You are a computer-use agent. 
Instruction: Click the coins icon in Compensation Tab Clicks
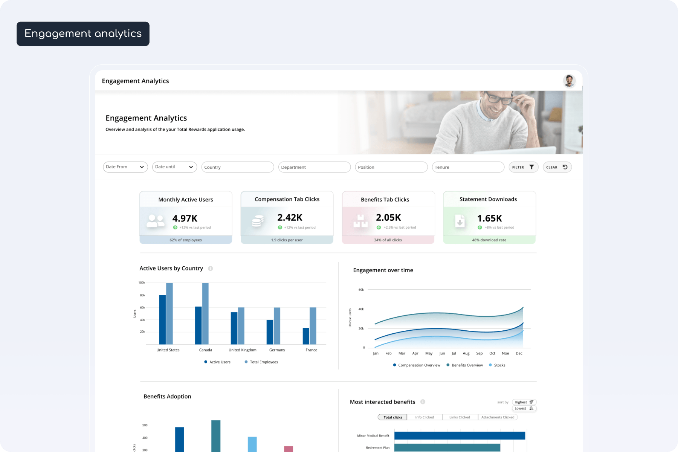[x=258, y=221]
